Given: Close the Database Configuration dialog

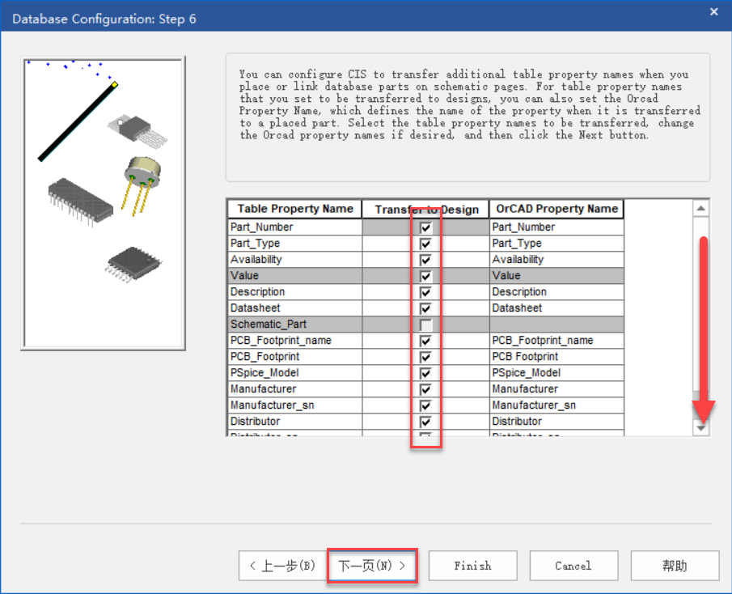Looking at the screenshot, I should [x=713, y=12].
